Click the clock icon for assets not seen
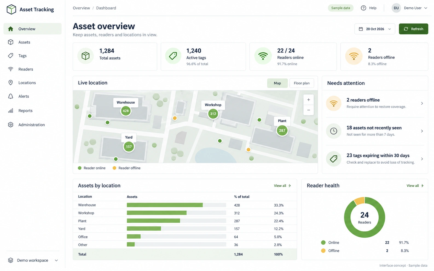 coord(334,131)
